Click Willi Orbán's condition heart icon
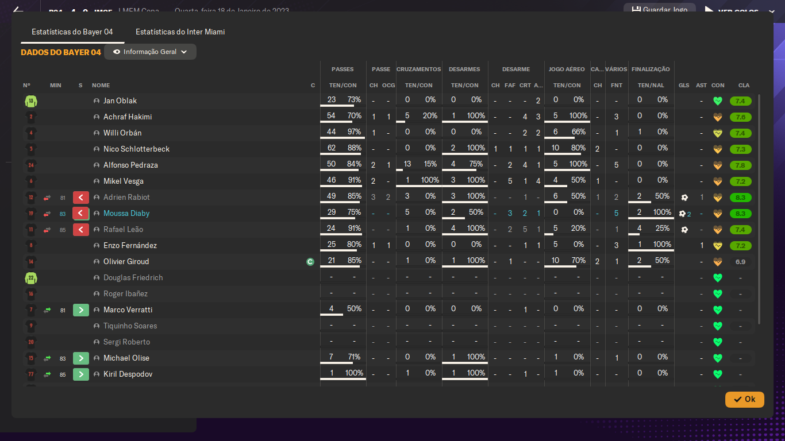This screenshot has width=785, height=441. tap(717, 133)
